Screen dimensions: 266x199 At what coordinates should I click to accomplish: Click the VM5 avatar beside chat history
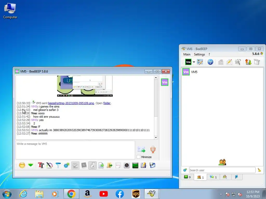coord(164,82)
